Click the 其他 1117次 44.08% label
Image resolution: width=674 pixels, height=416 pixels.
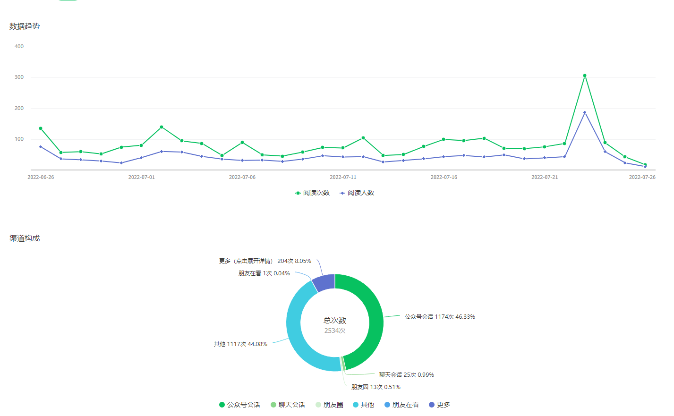click(x=240, y=344)
